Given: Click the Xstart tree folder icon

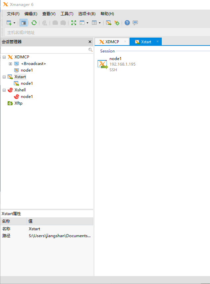Looking at the screenshot, I should pos(10,77).
